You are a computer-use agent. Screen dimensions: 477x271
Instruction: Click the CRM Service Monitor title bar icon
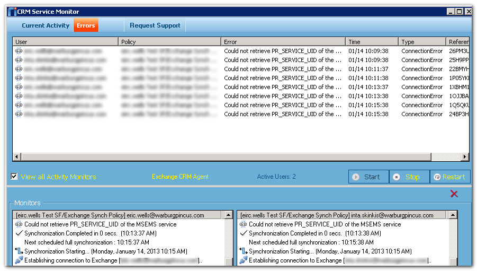coord(12,12)
